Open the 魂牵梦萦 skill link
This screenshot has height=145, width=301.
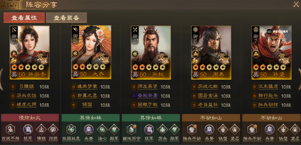click(87, 87)
